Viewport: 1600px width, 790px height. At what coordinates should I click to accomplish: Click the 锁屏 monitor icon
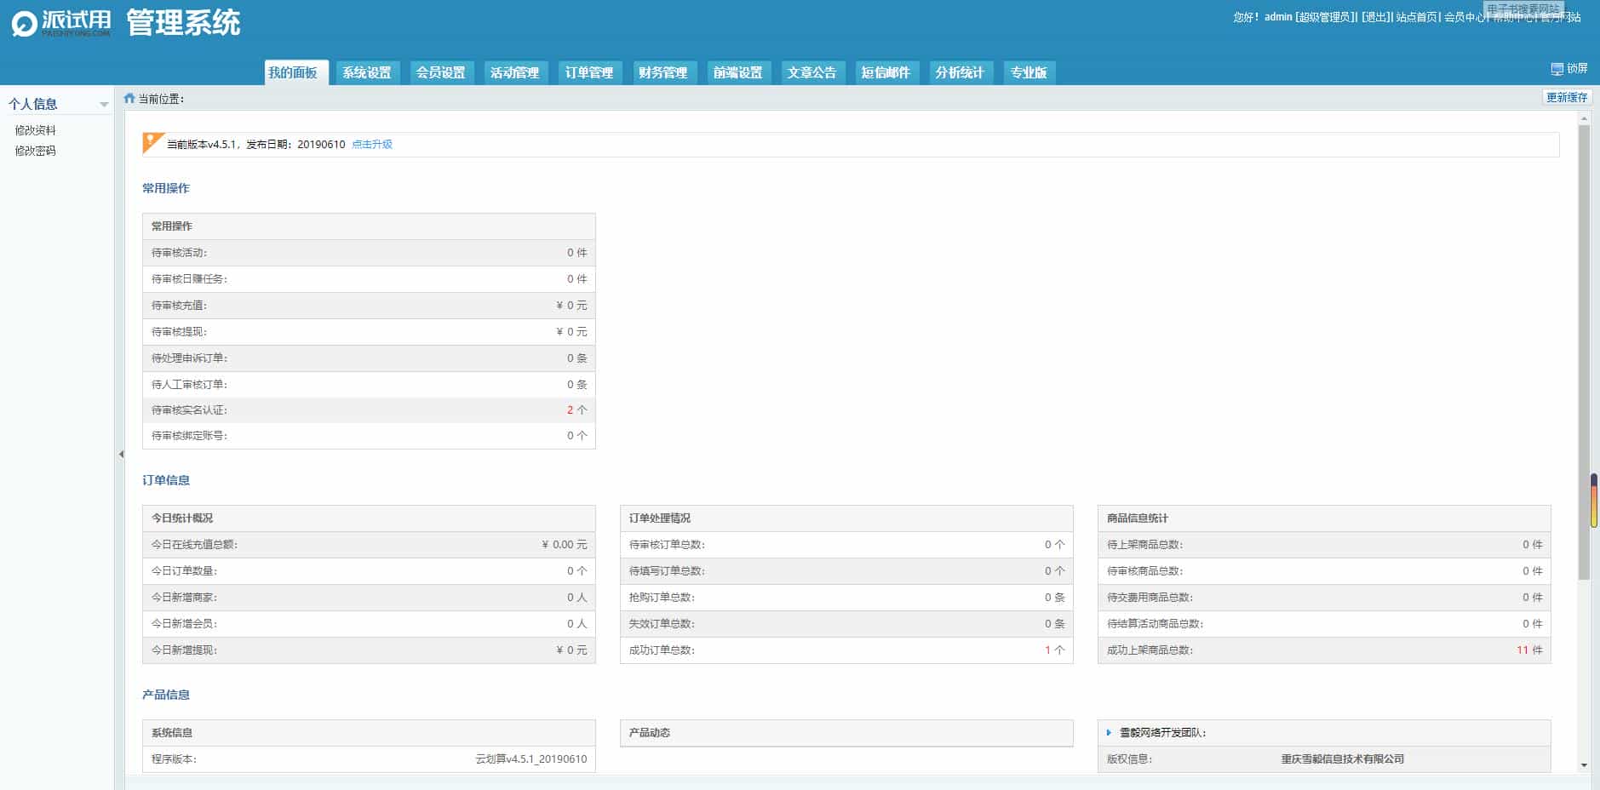(1557, 69)
